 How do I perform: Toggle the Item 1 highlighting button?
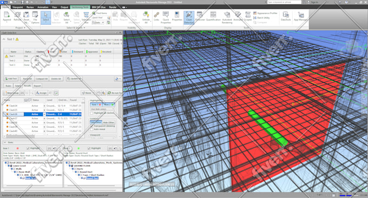click(96, 104)
